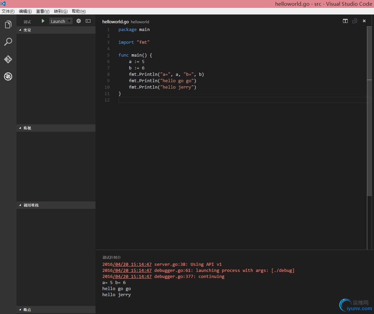Click the import "fmt" line
This screenshot has width=374, height=314.
click(x=134, y=42)
